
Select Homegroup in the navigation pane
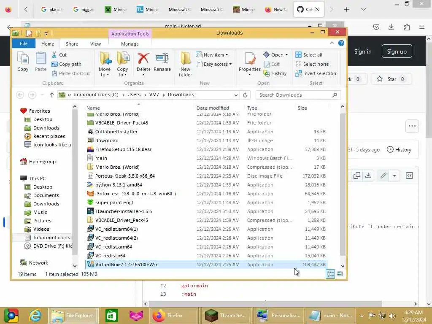[38, 162]
